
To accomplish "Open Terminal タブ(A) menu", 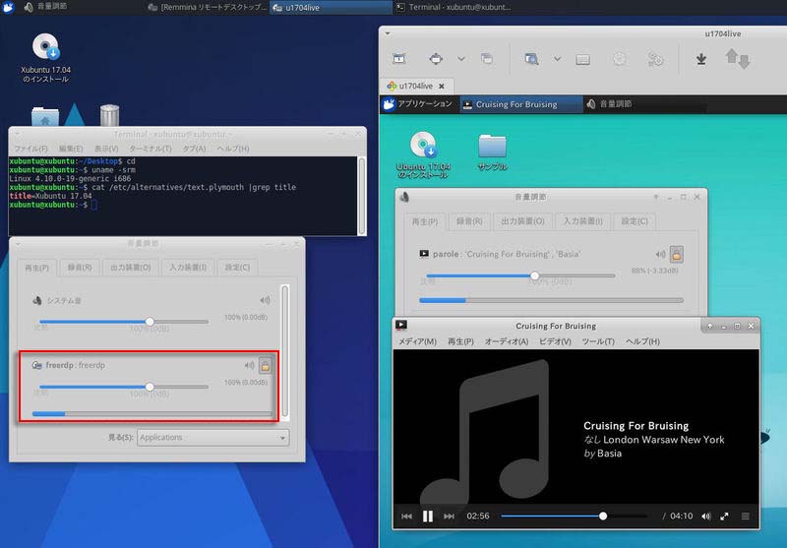I will coord(194,149).
